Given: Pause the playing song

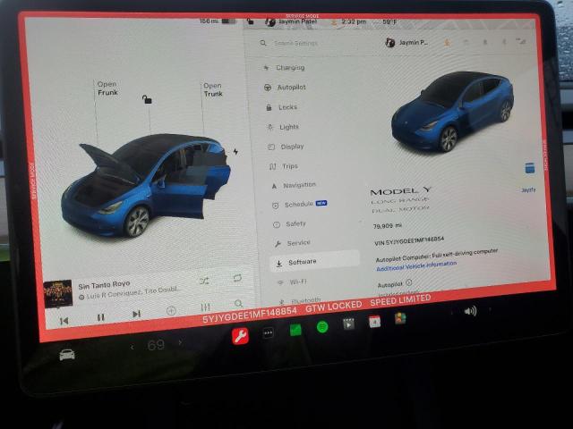Looking at the screenshot, I should coord(101,317).
